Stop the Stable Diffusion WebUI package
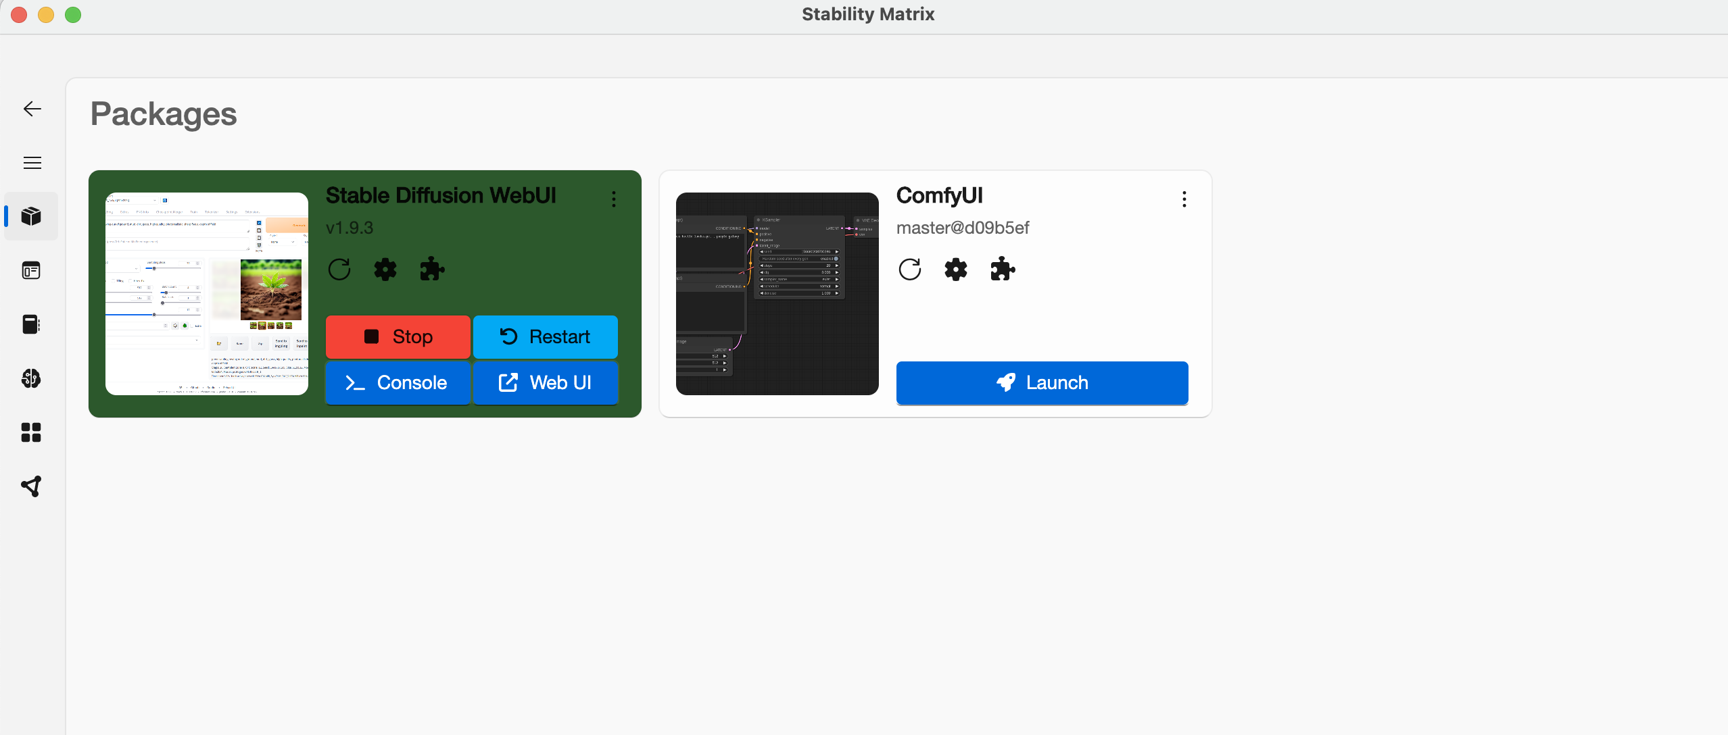Image resolution: width=1728 pixels, height=735 pixels. (x=398, y=336)
